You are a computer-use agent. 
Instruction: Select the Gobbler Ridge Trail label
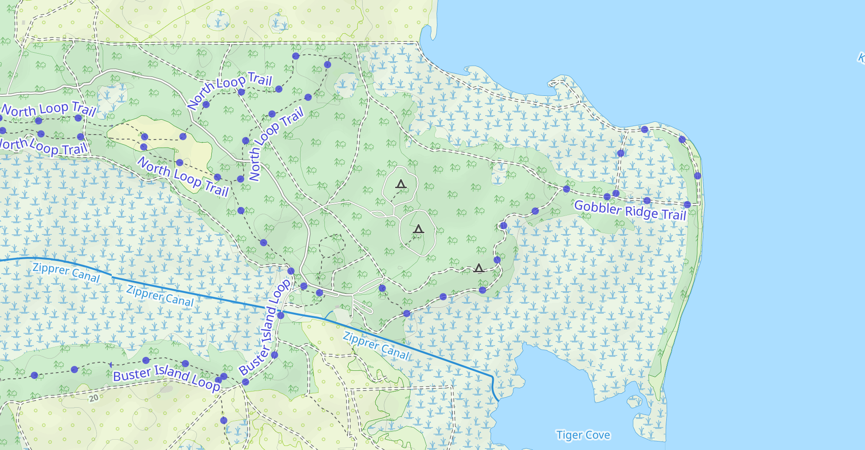(630, 211)
